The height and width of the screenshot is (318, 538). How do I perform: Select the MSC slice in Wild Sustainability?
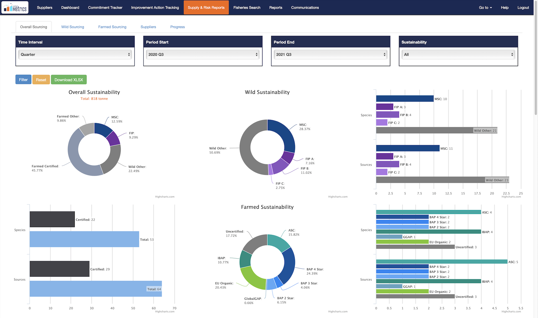(x=284, y=133)
